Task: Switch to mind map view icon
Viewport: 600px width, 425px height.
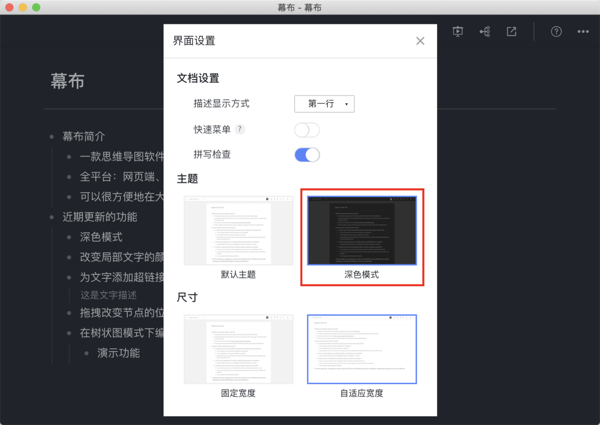Action: 484,32
